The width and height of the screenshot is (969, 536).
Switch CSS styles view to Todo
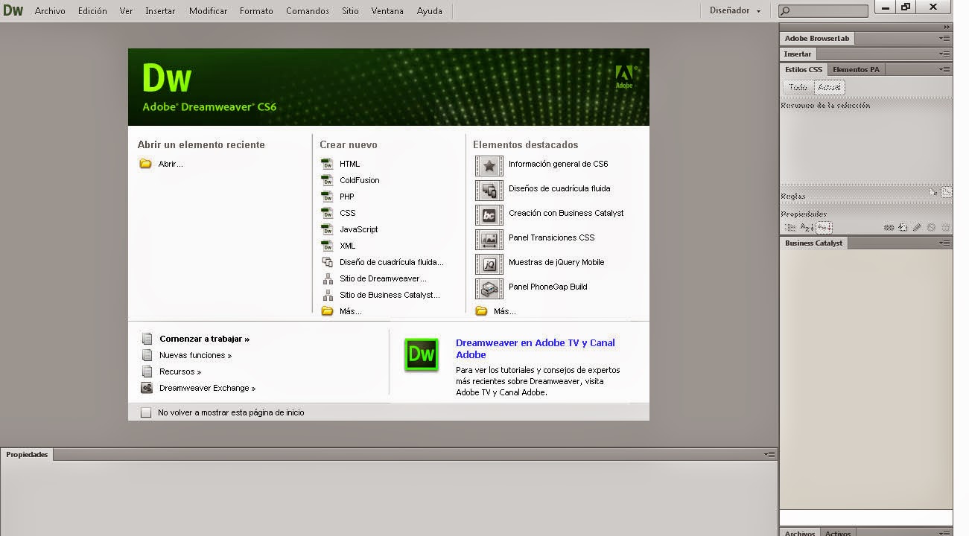pyautogui.click(x=797, y=86)
